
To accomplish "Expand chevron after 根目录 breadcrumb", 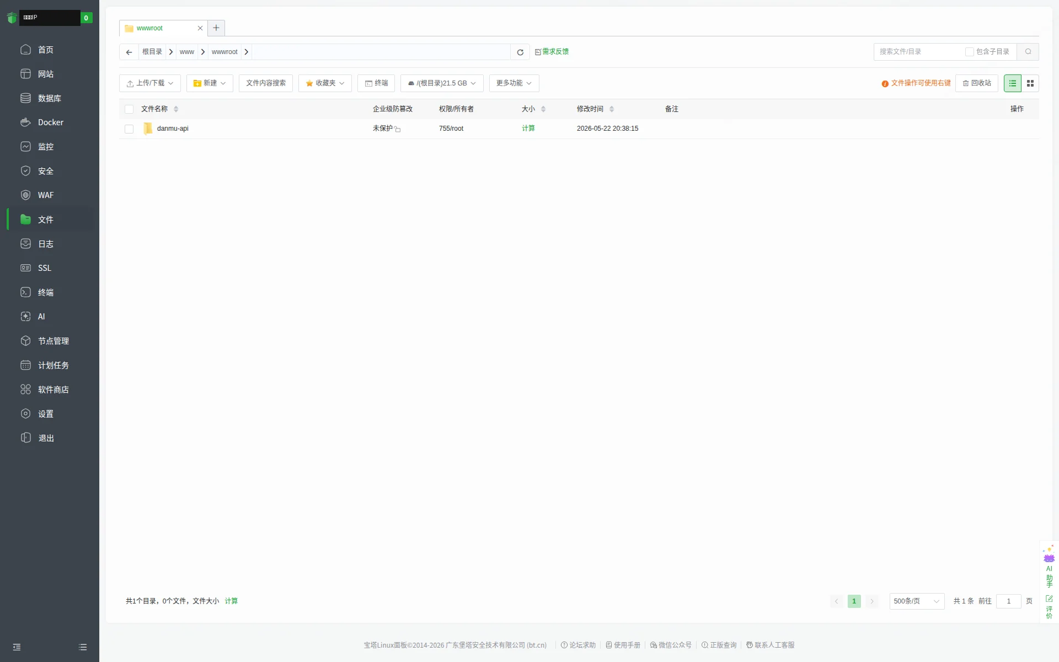I will click(171, 52).
